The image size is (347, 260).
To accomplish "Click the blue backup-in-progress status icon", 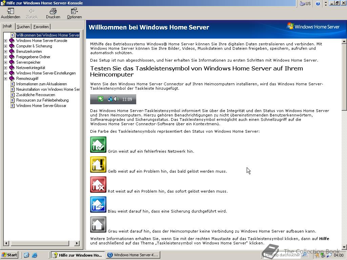I will [98, 204].
